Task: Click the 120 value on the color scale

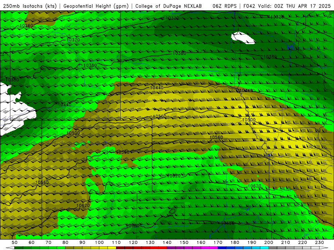Action: tap(133, 242)
